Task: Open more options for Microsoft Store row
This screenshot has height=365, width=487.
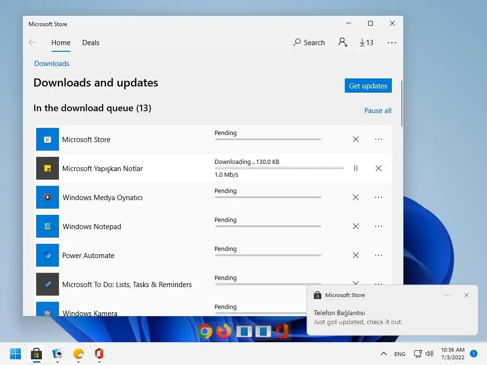Action: tap(378, 139)
